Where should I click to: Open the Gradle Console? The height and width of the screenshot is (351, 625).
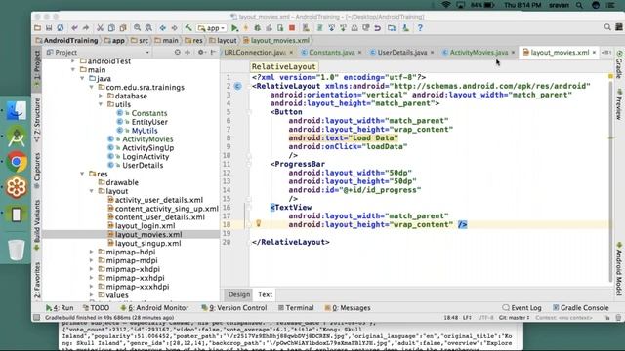click(x=581, y=308)
